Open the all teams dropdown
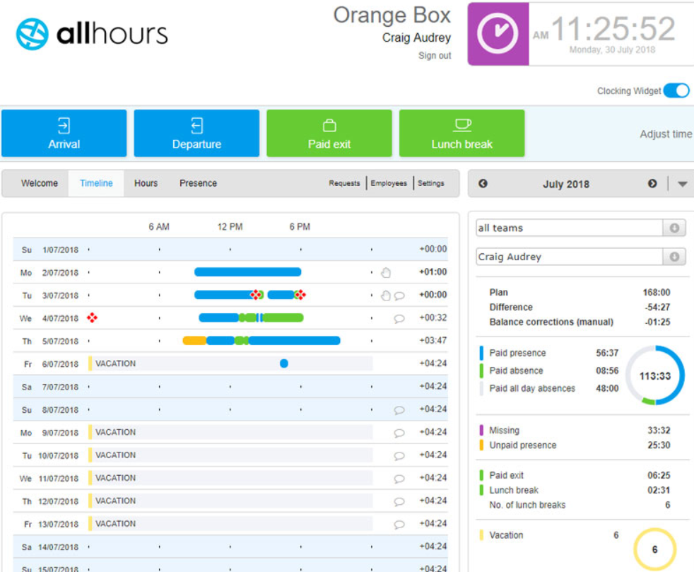Image resolution: width=694 pixels, height=572 pixels. tap(674, 228)
